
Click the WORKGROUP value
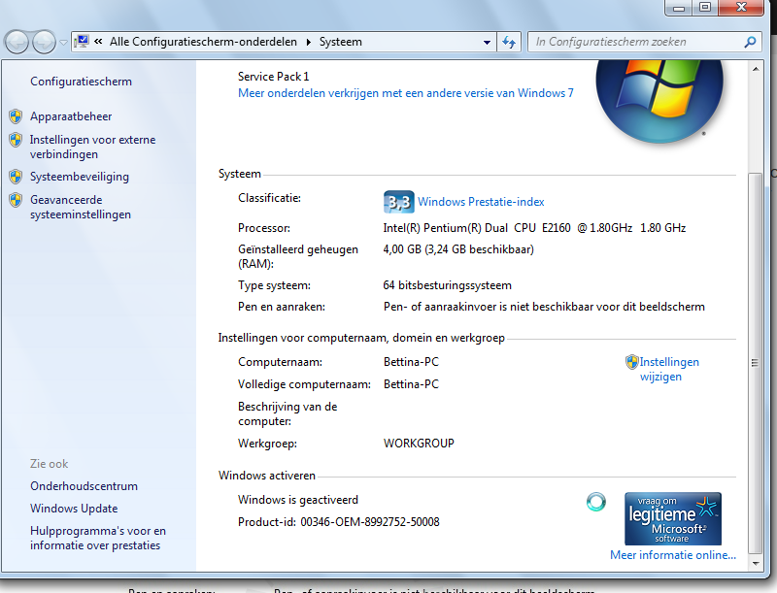pos(419,443)
